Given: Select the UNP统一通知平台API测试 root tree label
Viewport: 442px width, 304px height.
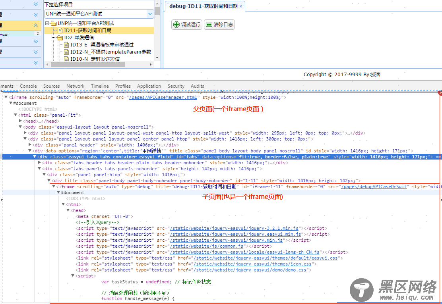Looking at the screenshot, I should (x=86, y=23).
